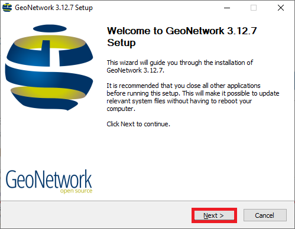The image size is (295, 229).
Task: Click the GeoNetwork globe icon in title bar
Action: tap(7, 8)
